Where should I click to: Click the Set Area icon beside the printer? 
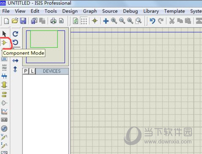click(x=61, y=21)
